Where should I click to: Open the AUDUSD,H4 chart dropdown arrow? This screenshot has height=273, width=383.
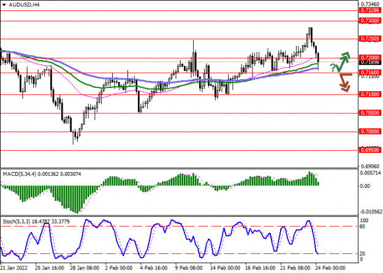[4, 5]
